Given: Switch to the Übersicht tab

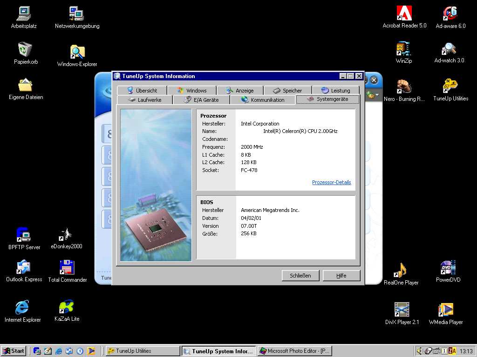Looking at the screenshot, I should click(142, 91).
